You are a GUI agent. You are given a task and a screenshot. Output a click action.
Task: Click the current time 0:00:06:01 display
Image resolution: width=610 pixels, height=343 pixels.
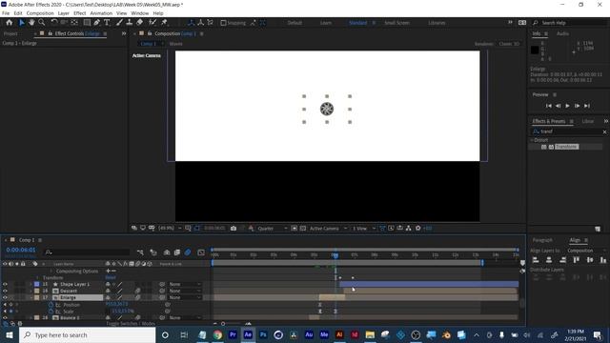[x=21, y=250]
